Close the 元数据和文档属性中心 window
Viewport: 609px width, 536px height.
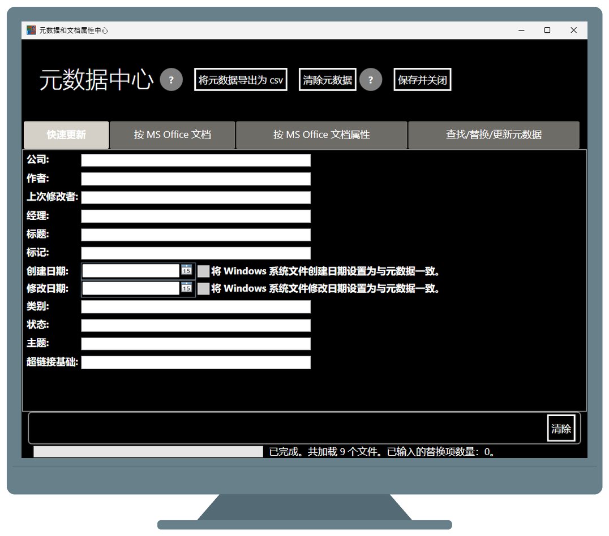pyautogui.click(x=574, y=31)
